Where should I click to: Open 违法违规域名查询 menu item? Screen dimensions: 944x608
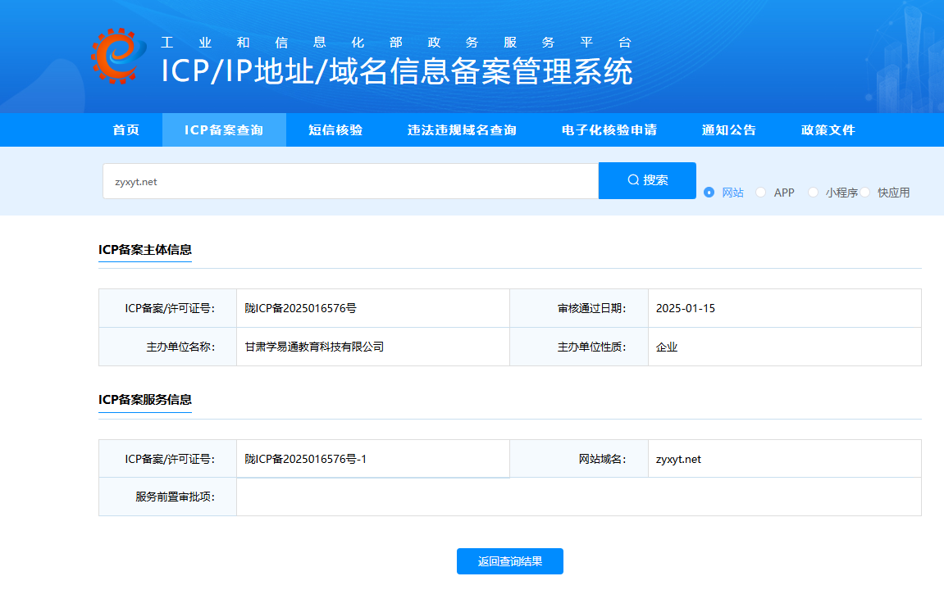tap(462, 130)
